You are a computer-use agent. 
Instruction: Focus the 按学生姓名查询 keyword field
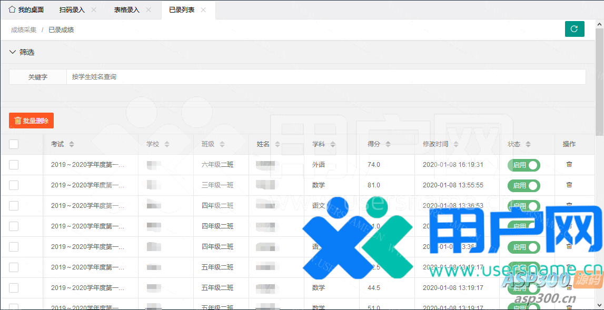click(x=325, y=77)
